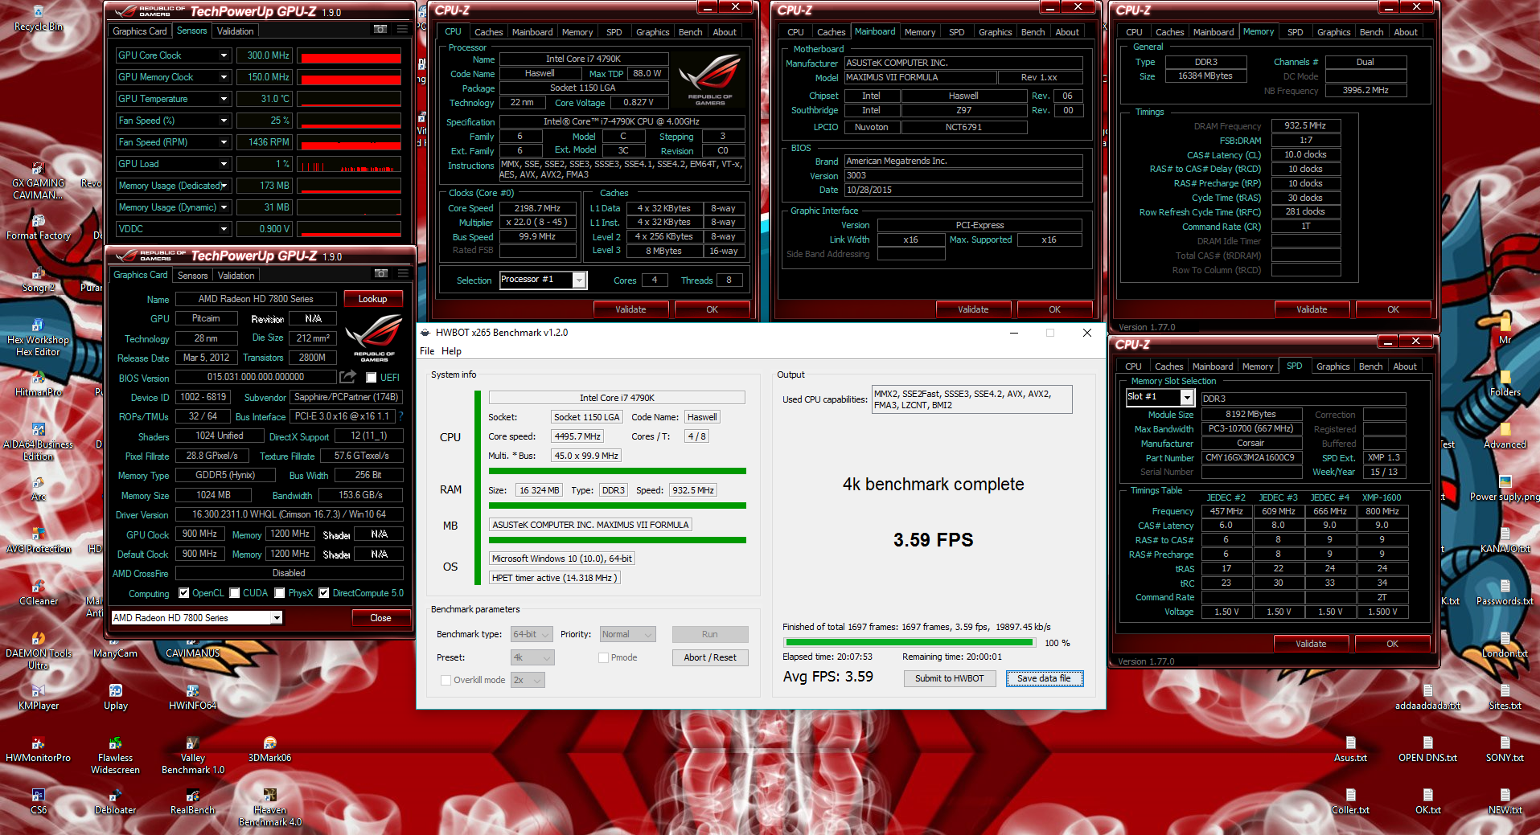Open the Help menu in HWBOT x265
The image size is (1540, 835).
pyautogui.click(x=452, y=351)
